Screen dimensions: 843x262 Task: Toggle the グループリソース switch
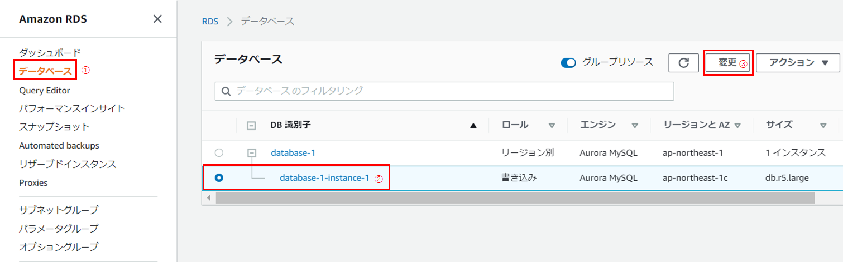568,62
